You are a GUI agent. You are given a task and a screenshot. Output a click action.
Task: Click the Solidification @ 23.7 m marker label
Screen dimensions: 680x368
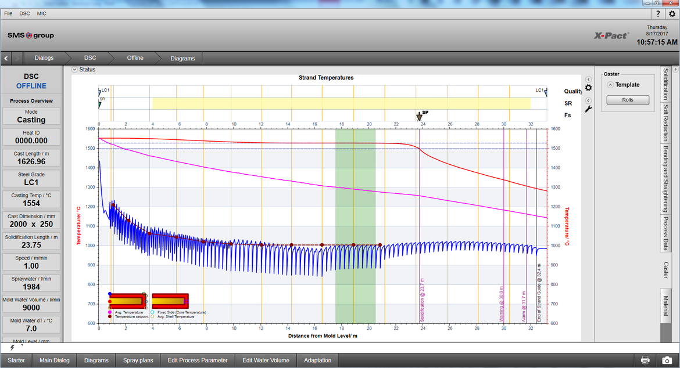coord(422,300)
